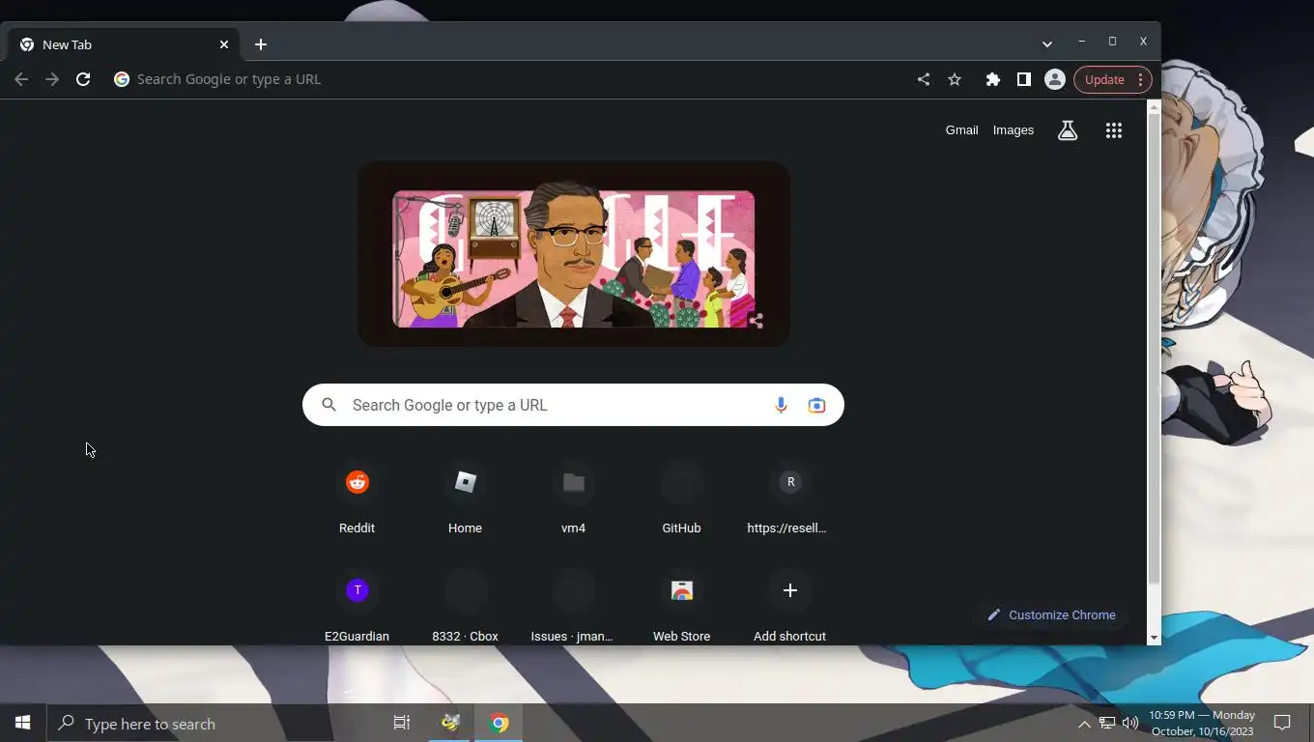Open the 8332 · Cbox shortcut
Image resolution: width=1314 pixels, height=742 pixels.
tap(465, 607)
